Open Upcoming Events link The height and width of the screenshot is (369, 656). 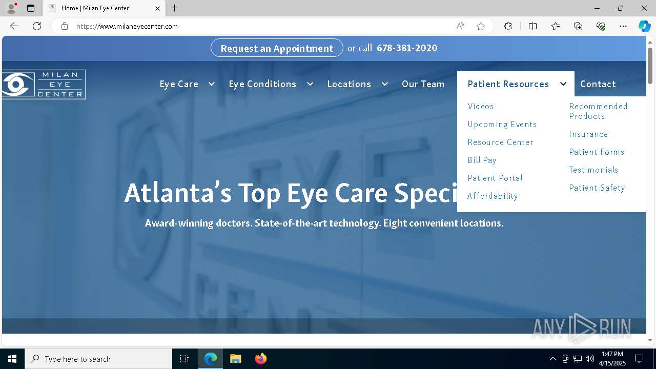(502, 124)
